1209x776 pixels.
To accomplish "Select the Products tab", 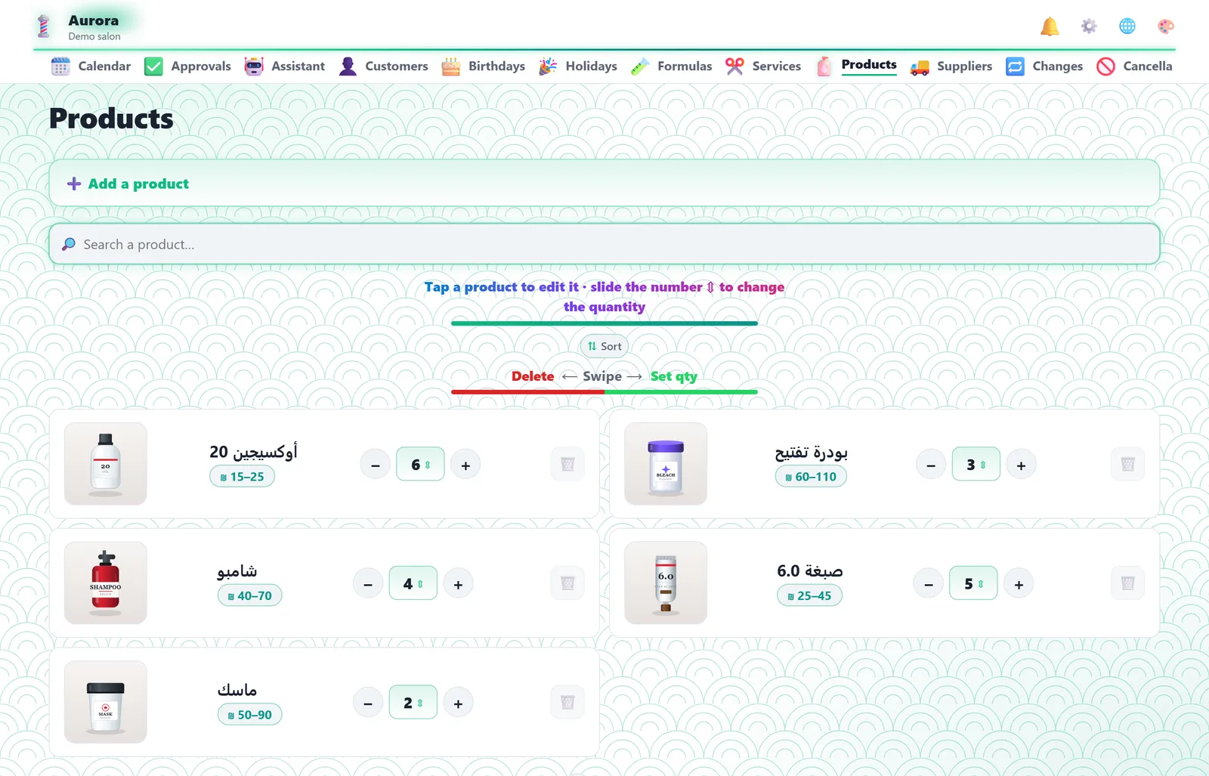I will [856, 66].
